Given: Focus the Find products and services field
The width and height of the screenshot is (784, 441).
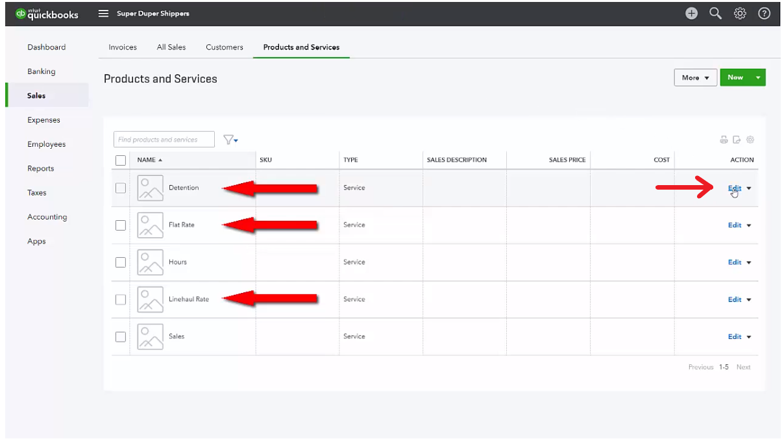Looking at the screenshot, I should [164, 140].
